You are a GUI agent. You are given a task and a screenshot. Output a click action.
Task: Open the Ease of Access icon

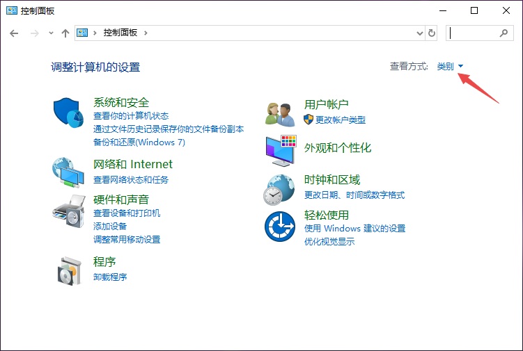tap(280, 227)
